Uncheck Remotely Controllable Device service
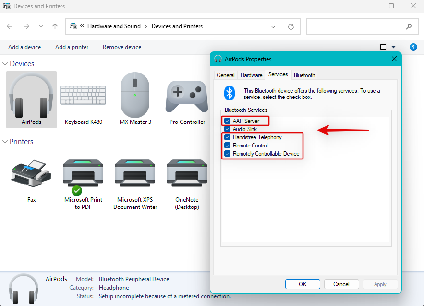The width and height of the screenshot is (424, 306). pyautogui.click(x=228, y=154)
